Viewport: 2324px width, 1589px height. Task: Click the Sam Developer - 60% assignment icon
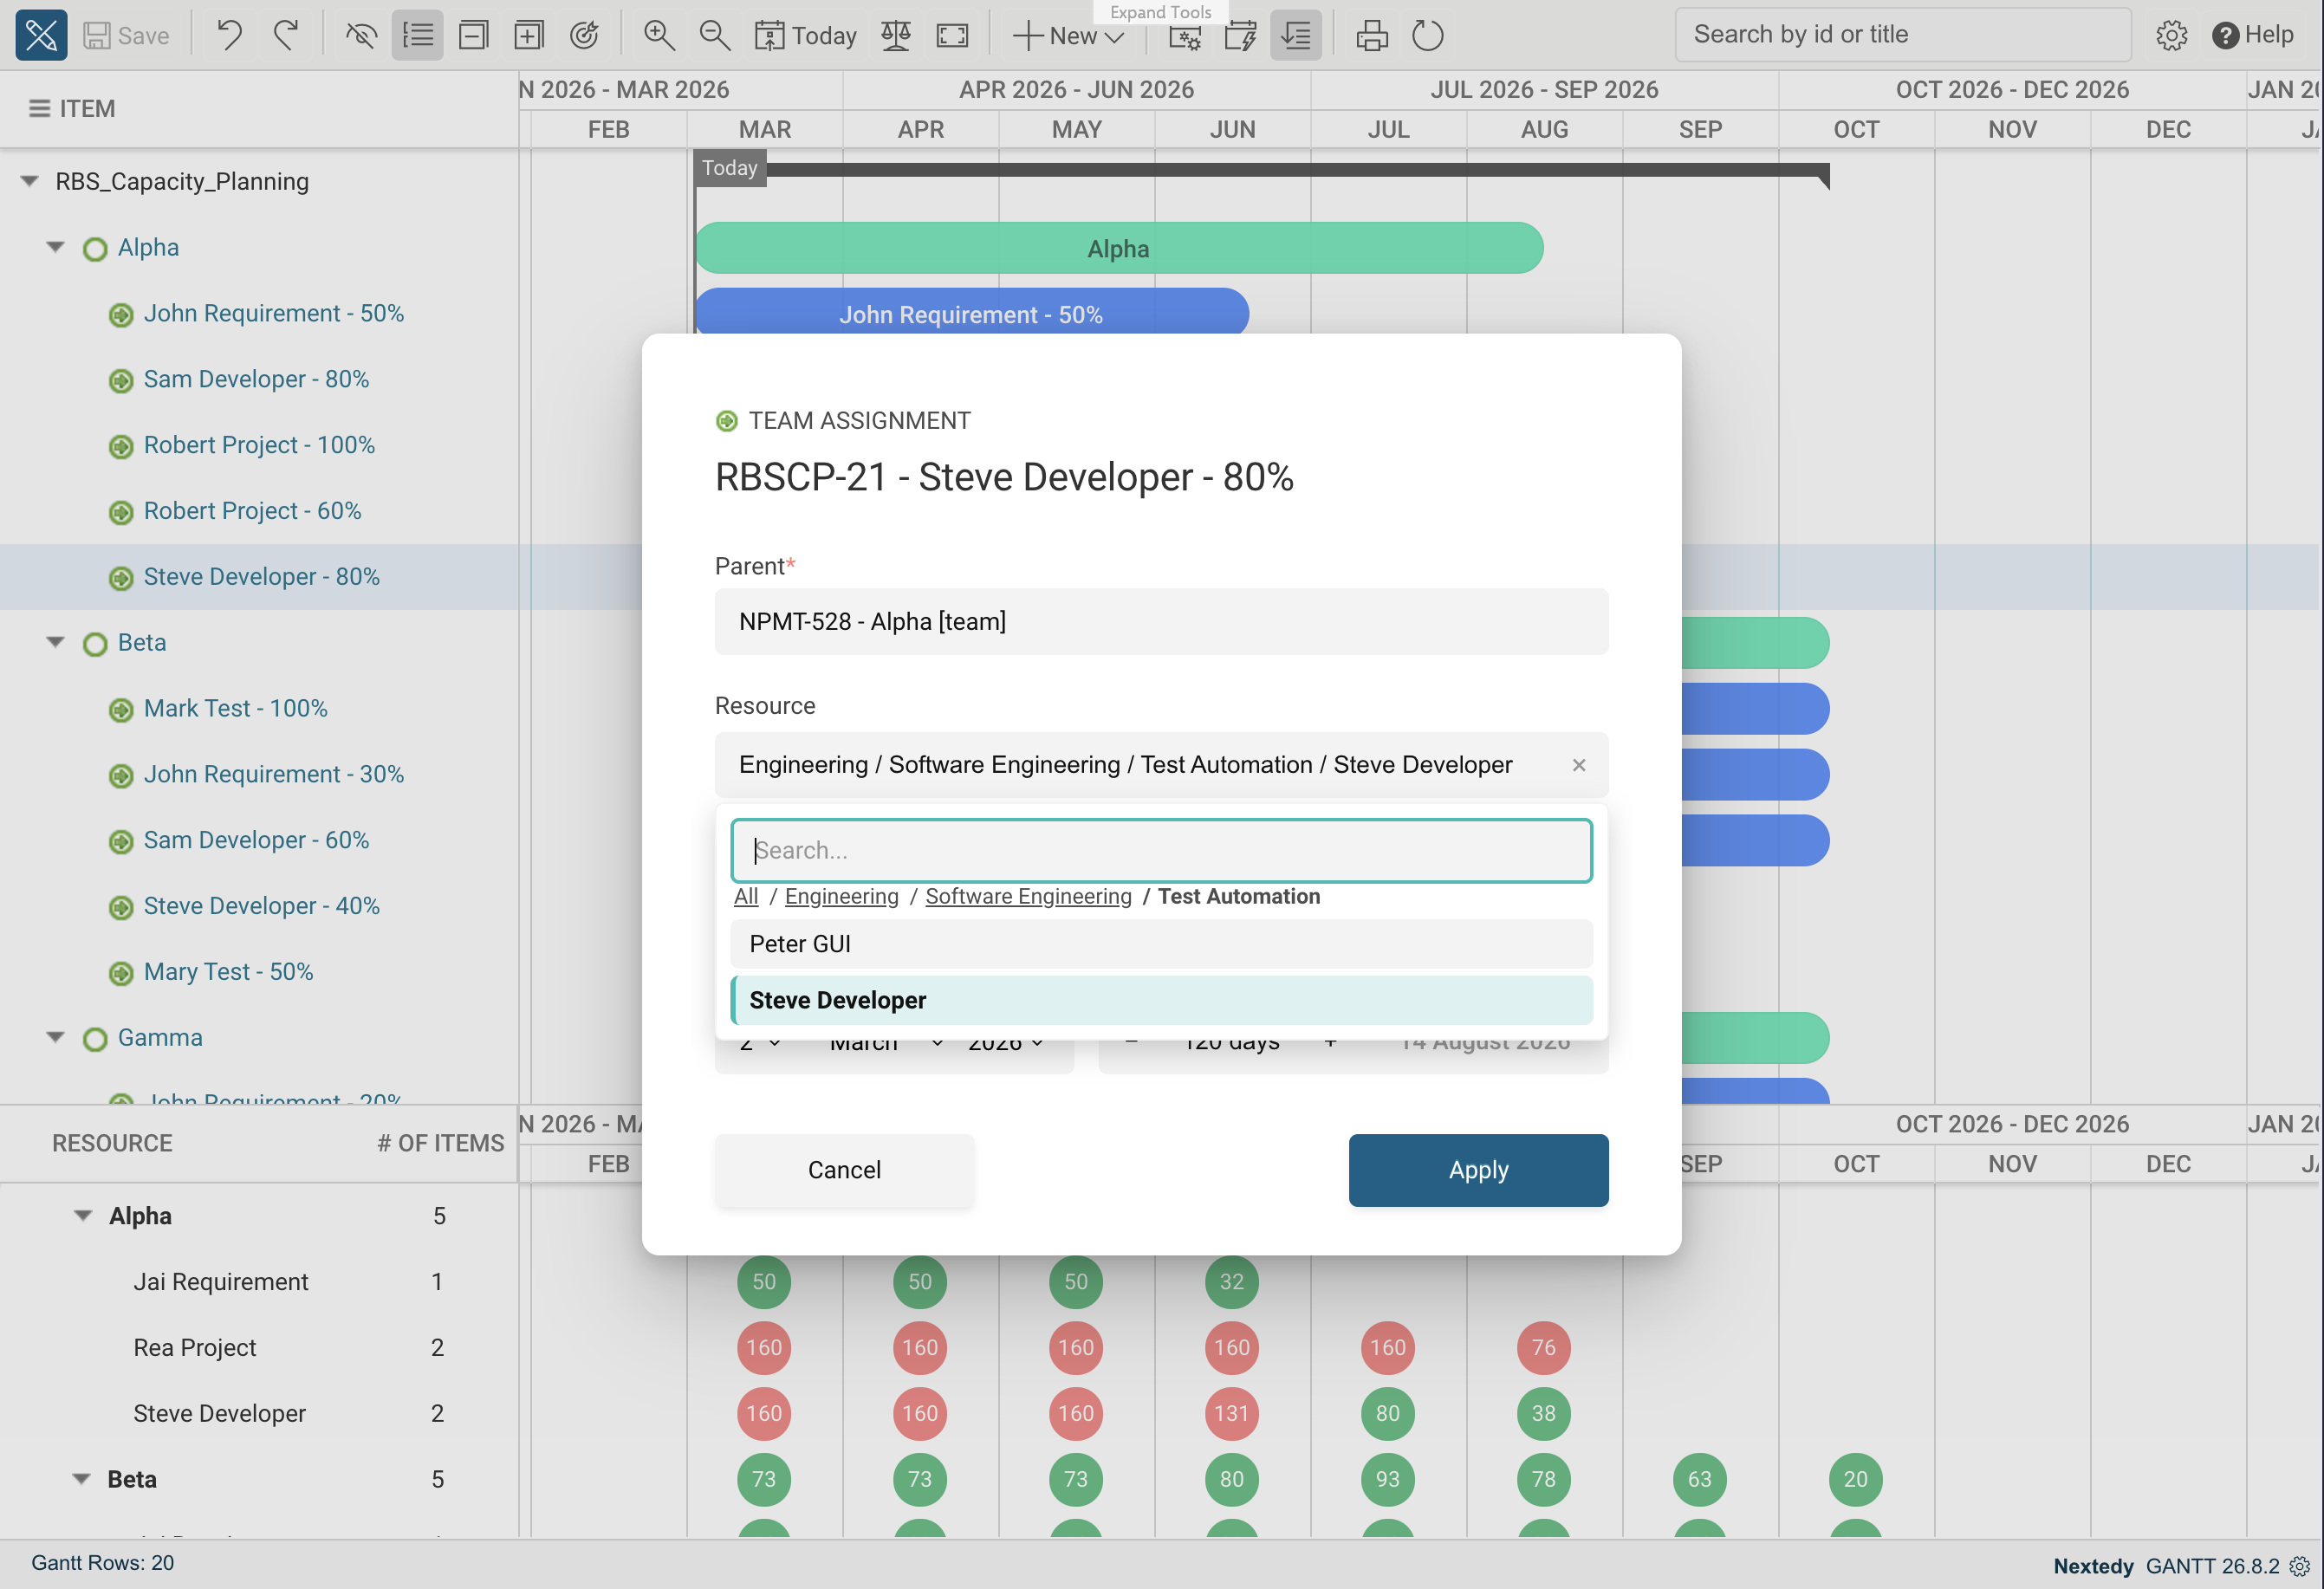(x=121, y=842)
